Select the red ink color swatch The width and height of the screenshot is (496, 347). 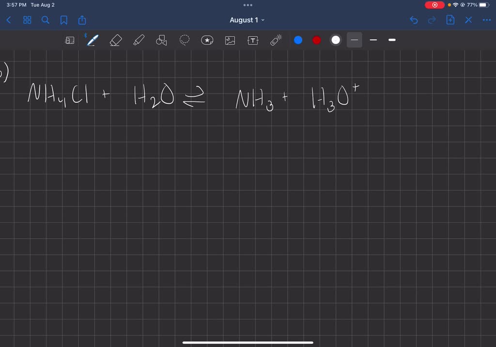coord(316,40)
